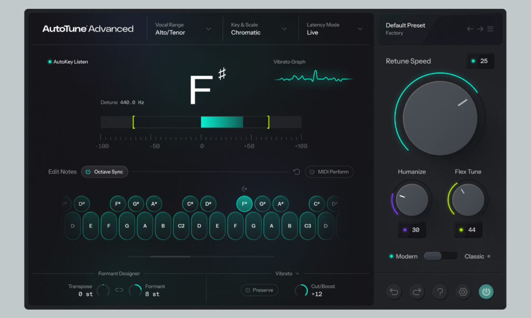Select the Modern mode label
This screenshot has width=531, height=318.
[407, 256]
